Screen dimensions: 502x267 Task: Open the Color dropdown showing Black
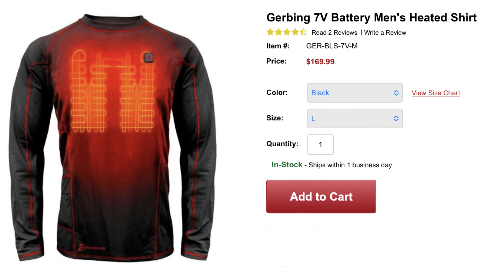point(355,93)
